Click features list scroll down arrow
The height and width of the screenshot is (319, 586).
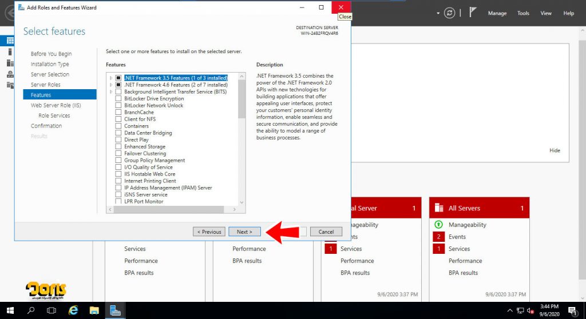tap(241, 202)
